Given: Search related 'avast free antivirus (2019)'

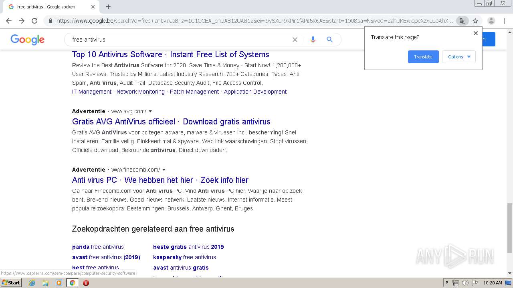Looking at the screenshot, I should (106, 257).
